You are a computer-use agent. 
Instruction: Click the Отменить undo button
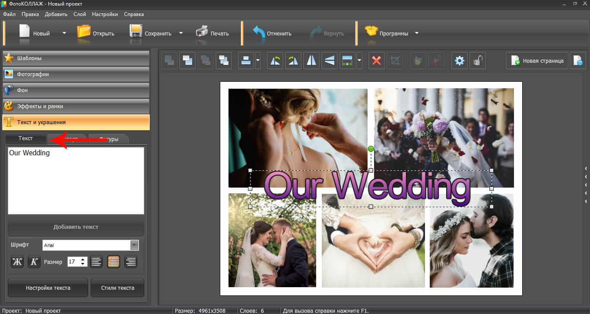pyautogui.click(x=272, y=33)
